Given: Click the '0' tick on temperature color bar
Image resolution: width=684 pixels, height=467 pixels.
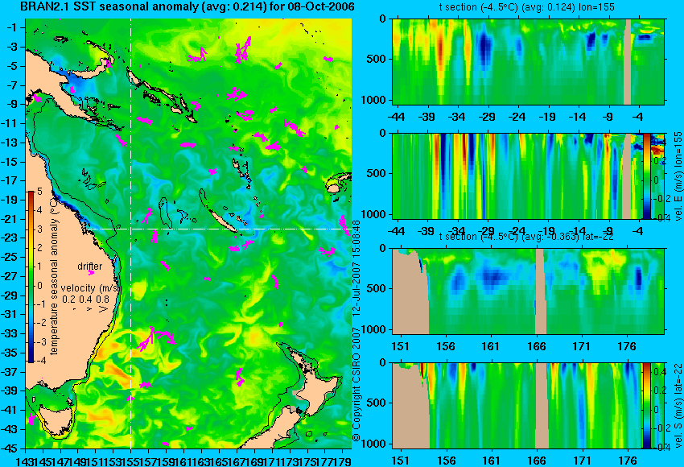Looking at the screenshot, I should [x=39, y=286].
